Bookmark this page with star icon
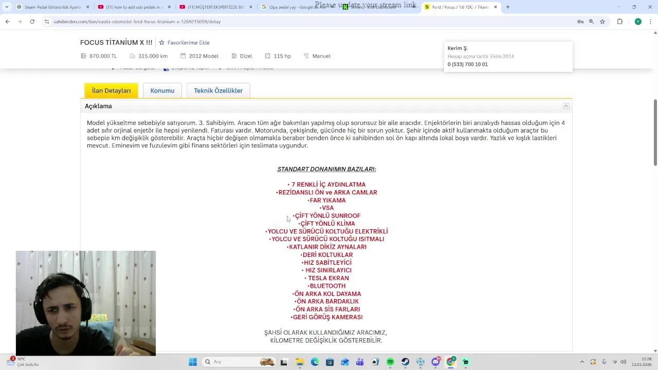Screen dimensions: 658x370 click(x=602, y=22)
